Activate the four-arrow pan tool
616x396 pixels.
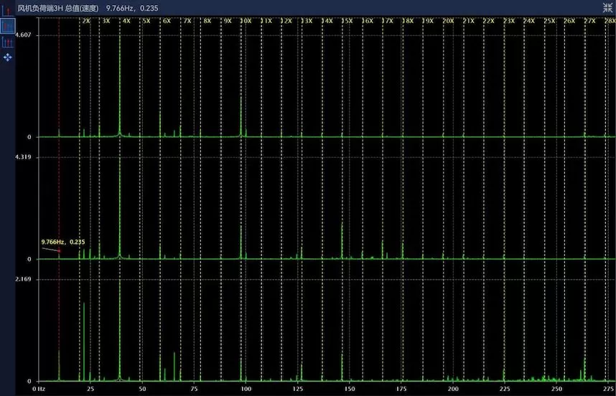pos(8,57)
